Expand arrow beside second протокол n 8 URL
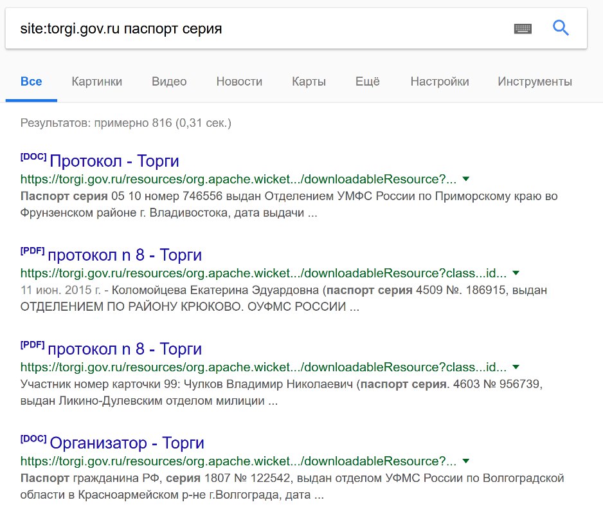 click(x=516, y=367)
